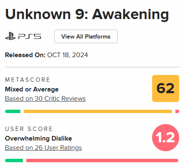Select red negative segment of user bar
Image resolution: width=183 pixels, height=166 pixels.
click(102, 160)
